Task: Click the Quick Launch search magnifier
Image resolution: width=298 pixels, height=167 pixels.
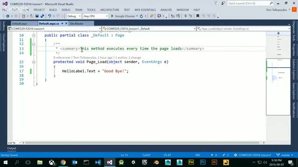Action: pos(271,3)
